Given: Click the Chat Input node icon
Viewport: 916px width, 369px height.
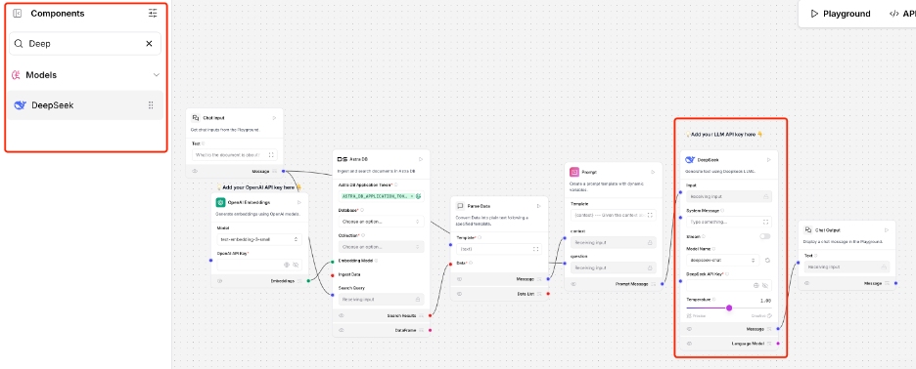Looking at the screenshot, I should pyautogui.click(x=196, y=118).
